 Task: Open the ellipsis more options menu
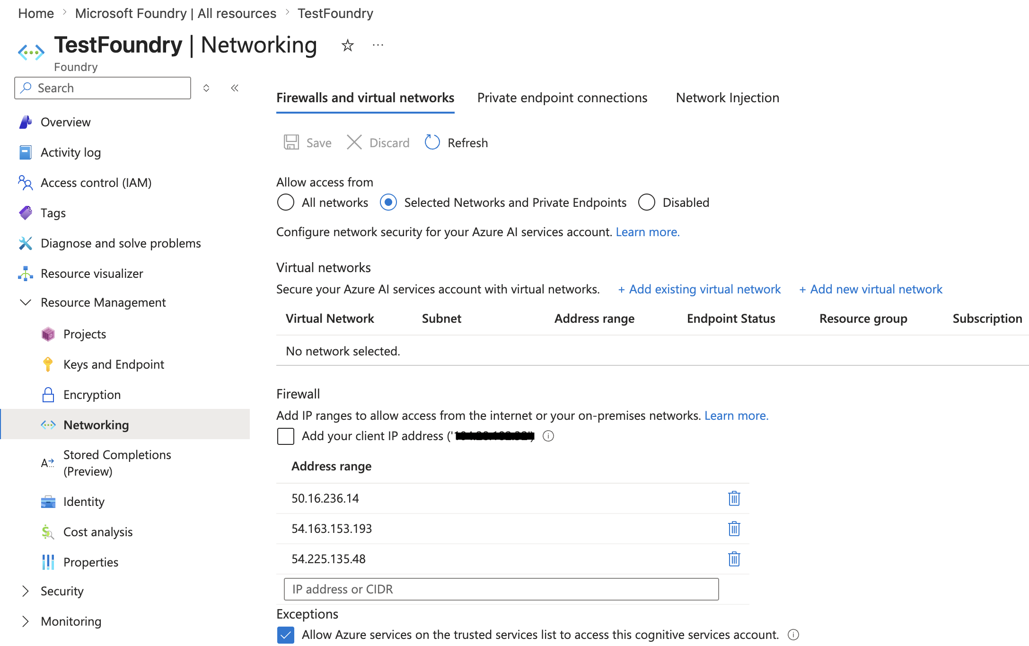(x=378, y=45)
